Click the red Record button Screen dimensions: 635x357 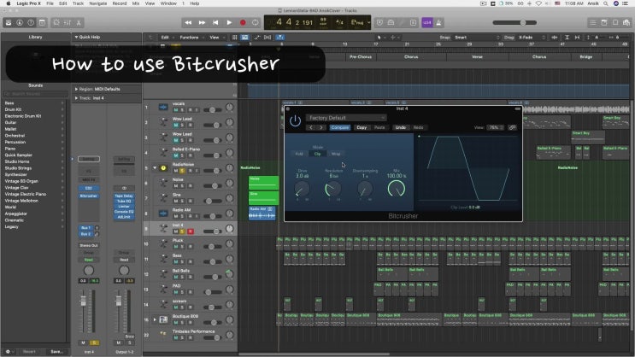pos(243,23)
